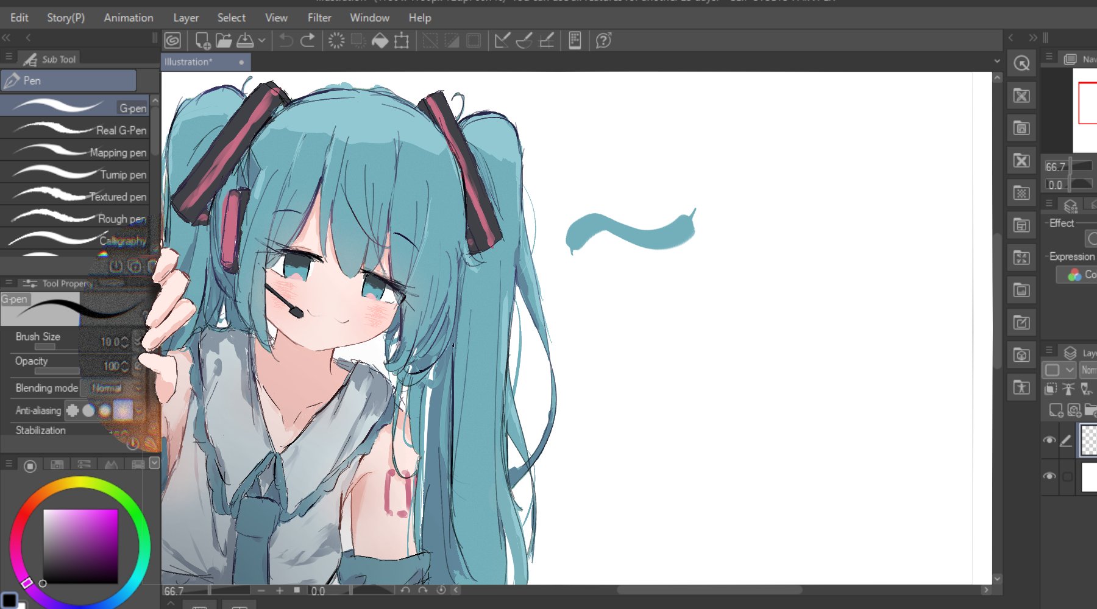Click the Open file folder icon
1097x609 pixels.
(x=224, y=41)
